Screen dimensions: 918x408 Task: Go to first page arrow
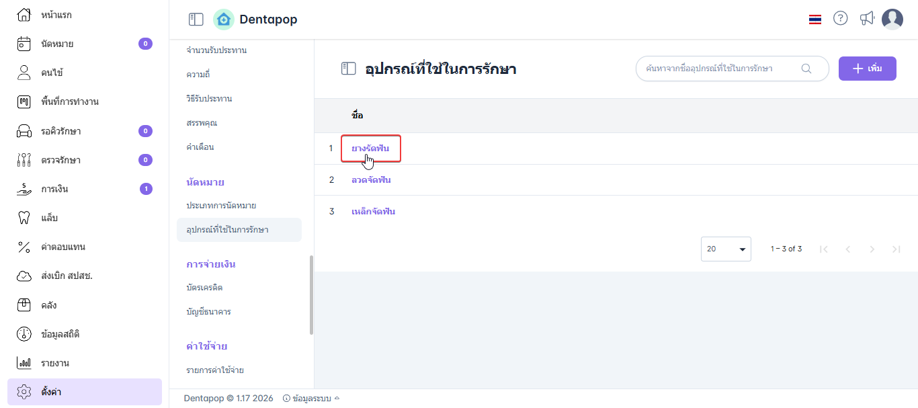click(x=824, y=249)
